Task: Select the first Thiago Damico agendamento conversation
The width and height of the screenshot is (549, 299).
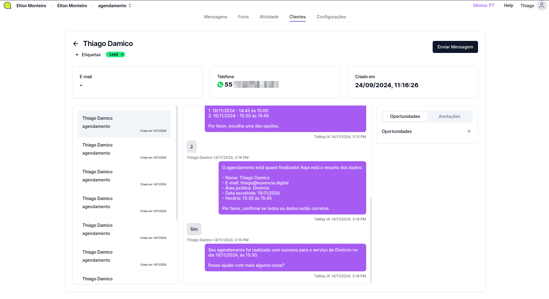Action: click(124, 124)
